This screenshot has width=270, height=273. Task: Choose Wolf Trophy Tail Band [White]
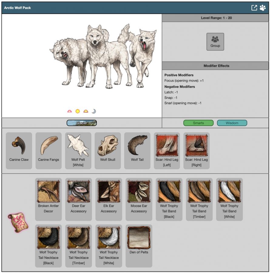click(x=229, y=192)
